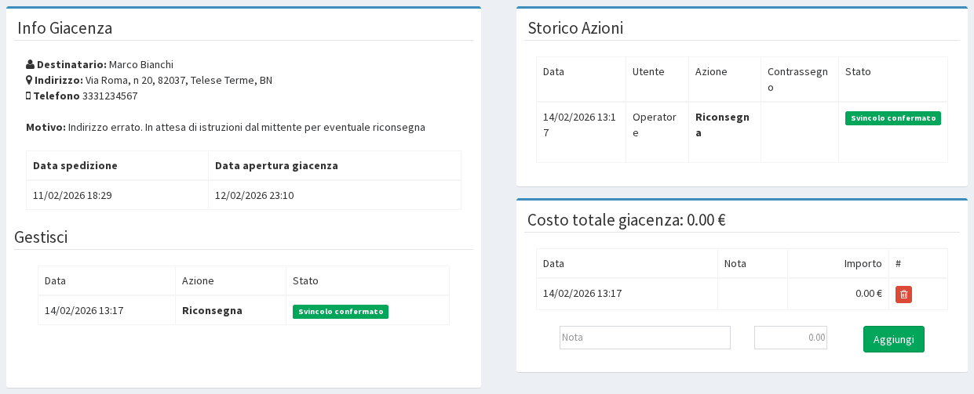Click the recipient person icon
974x394 pixels.
point(30,64)
